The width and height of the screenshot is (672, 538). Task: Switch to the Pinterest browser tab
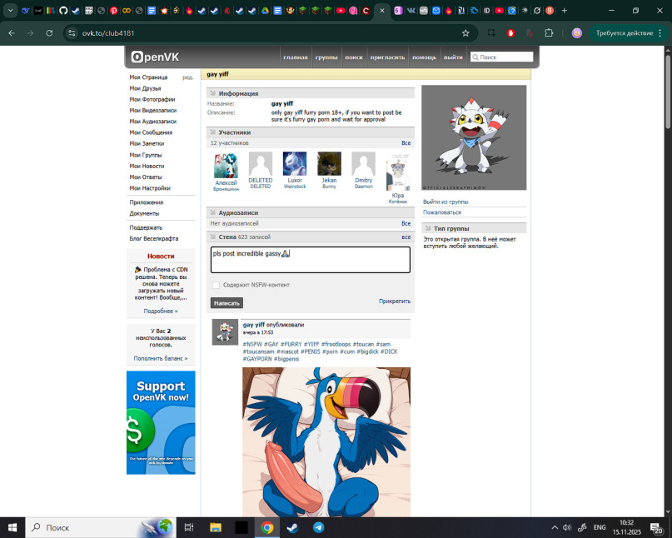click(113, 11)
